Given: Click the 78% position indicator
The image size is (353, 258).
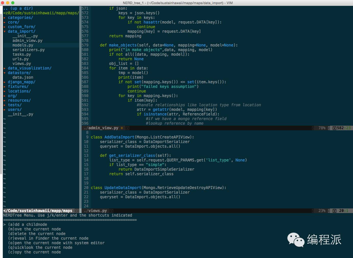Looking at the screenshot, I should coord(322,128).
